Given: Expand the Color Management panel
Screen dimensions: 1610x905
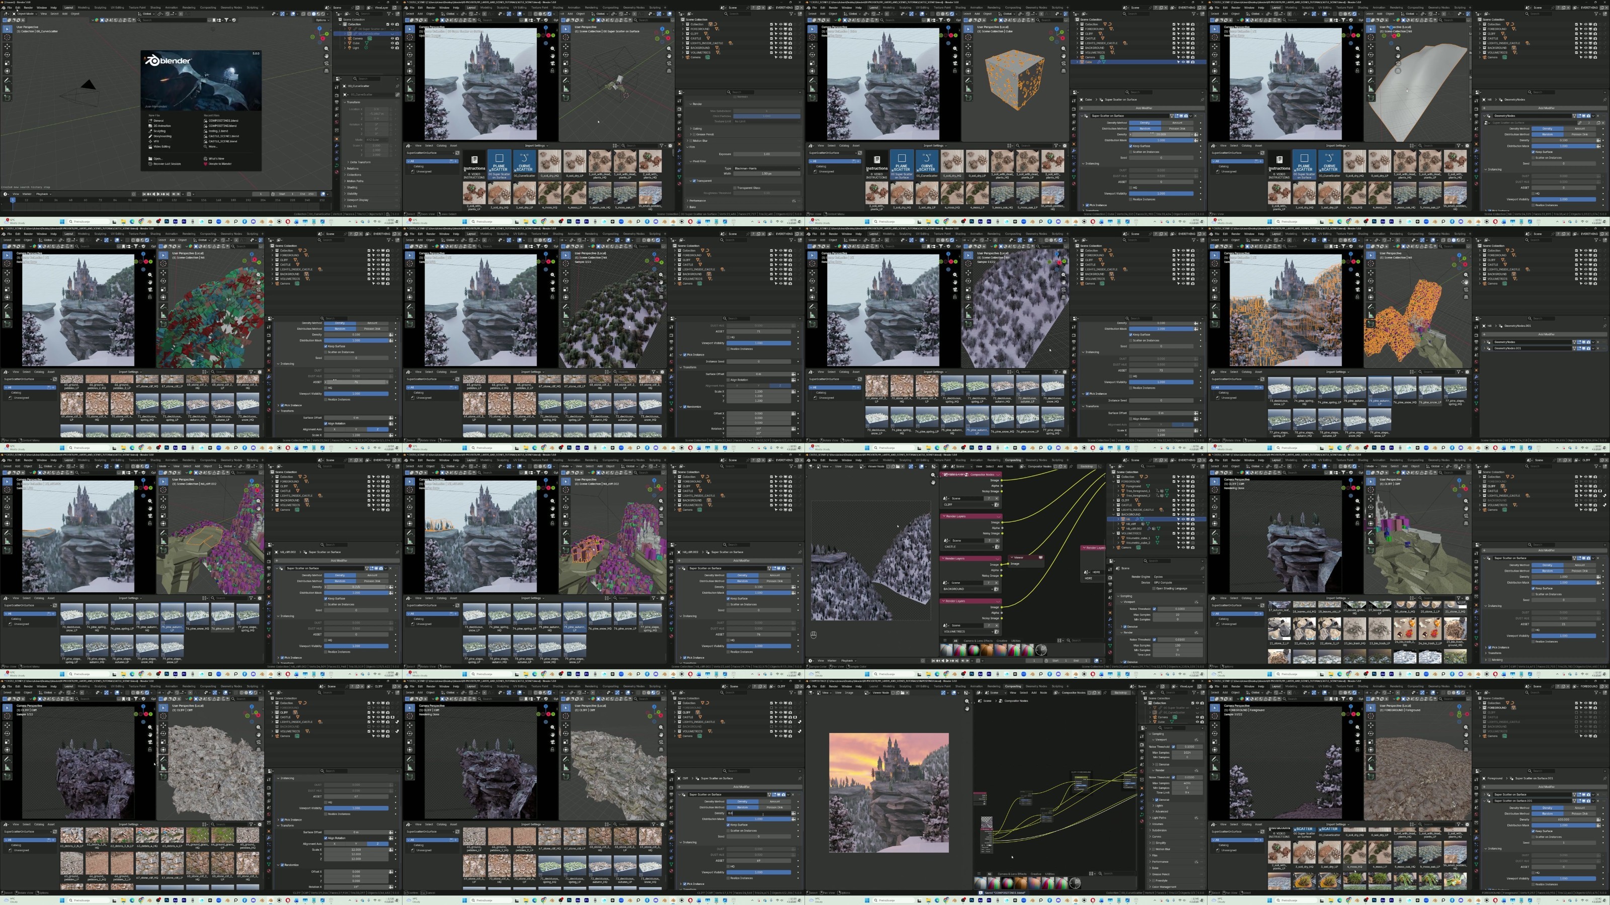Looking at the screenshot, I should coord(1164,887).
